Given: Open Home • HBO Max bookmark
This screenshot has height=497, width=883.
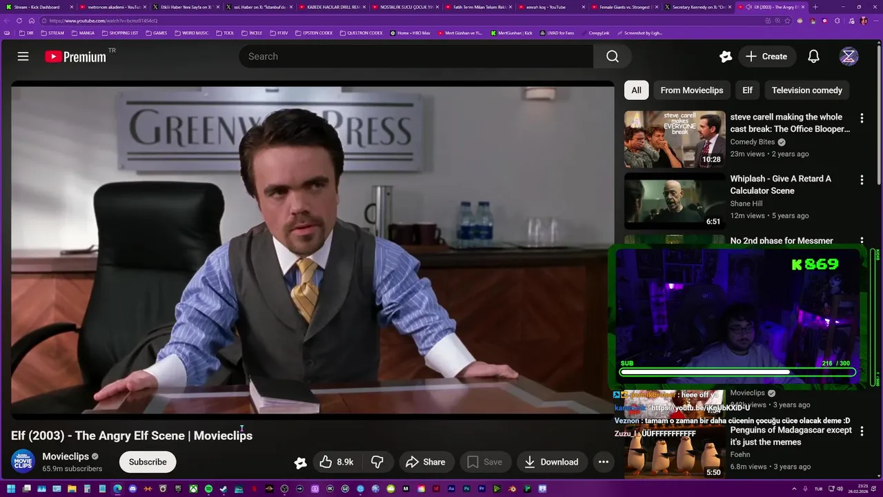Looking at the screenshot, I should 410,33.
